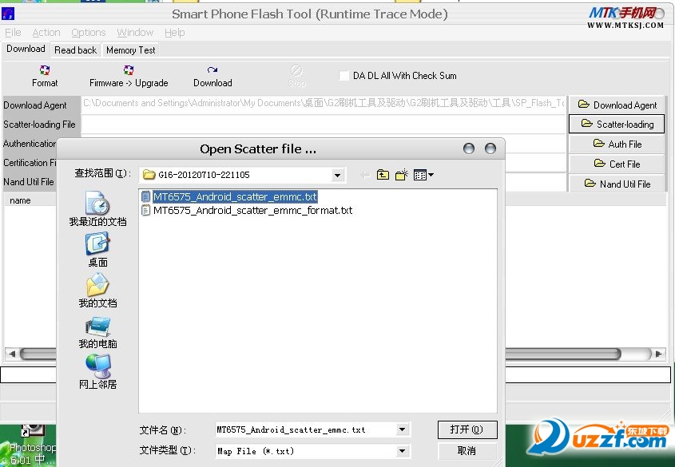Enable DA DL All With Check Sum
The height and width of the screenshot is (467, 675).
pyautogui.click(x=344, y=76)
